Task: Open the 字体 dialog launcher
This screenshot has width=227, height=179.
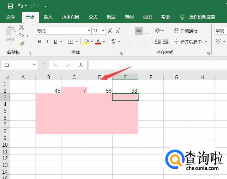Action: point(121,53)
